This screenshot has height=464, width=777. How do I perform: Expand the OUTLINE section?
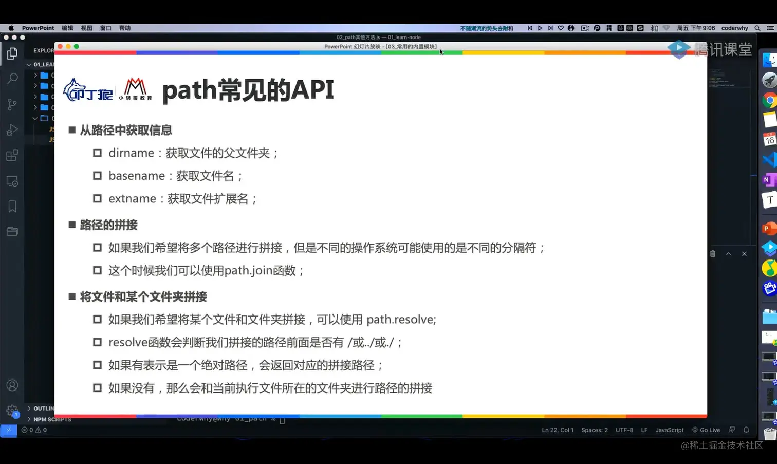(x=40, y=409)
